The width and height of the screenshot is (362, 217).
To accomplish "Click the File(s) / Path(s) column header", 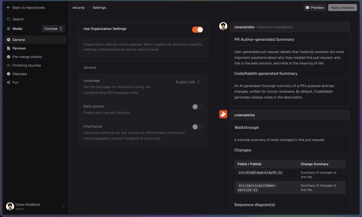I will click(249, 164).
